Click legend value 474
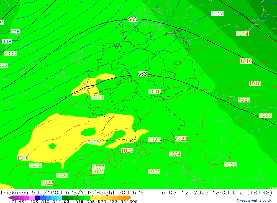The width and height of the screenshot is (277, 203). (x=12, y=201)
